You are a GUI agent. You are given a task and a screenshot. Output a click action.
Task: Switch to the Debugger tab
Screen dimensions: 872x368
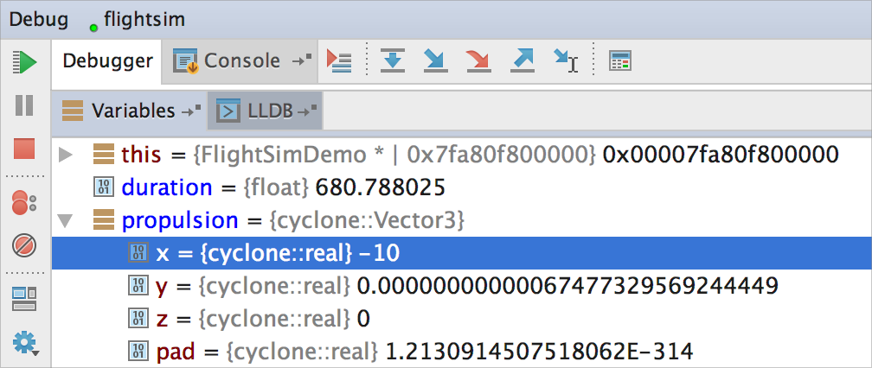107,61
